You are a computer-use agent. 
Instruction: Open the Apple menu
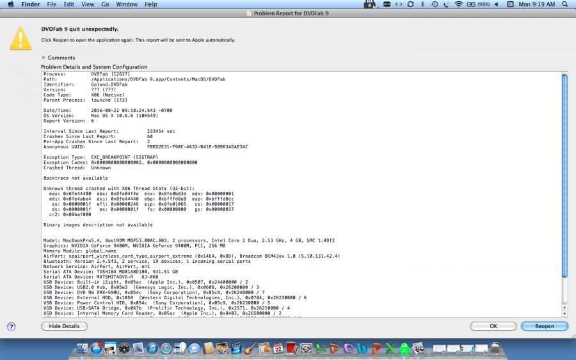click(x=11, y=4)
